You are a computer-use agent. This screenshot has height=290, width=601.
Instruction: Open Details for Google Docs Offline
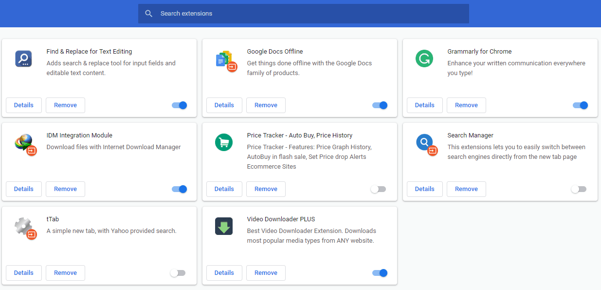coord(224,105)
